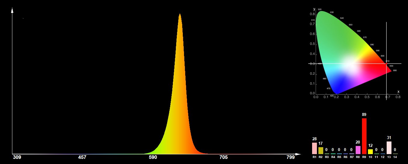The height and width of the screenshot is (164, 408).
Task: Select the light pink R13 bar
Action: pos(389,147)
